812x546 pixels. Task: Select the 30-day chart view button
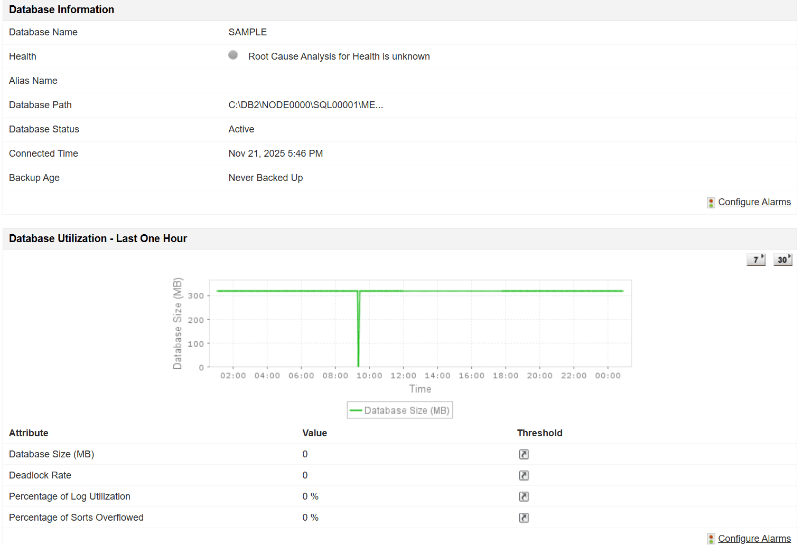point(782,259)
